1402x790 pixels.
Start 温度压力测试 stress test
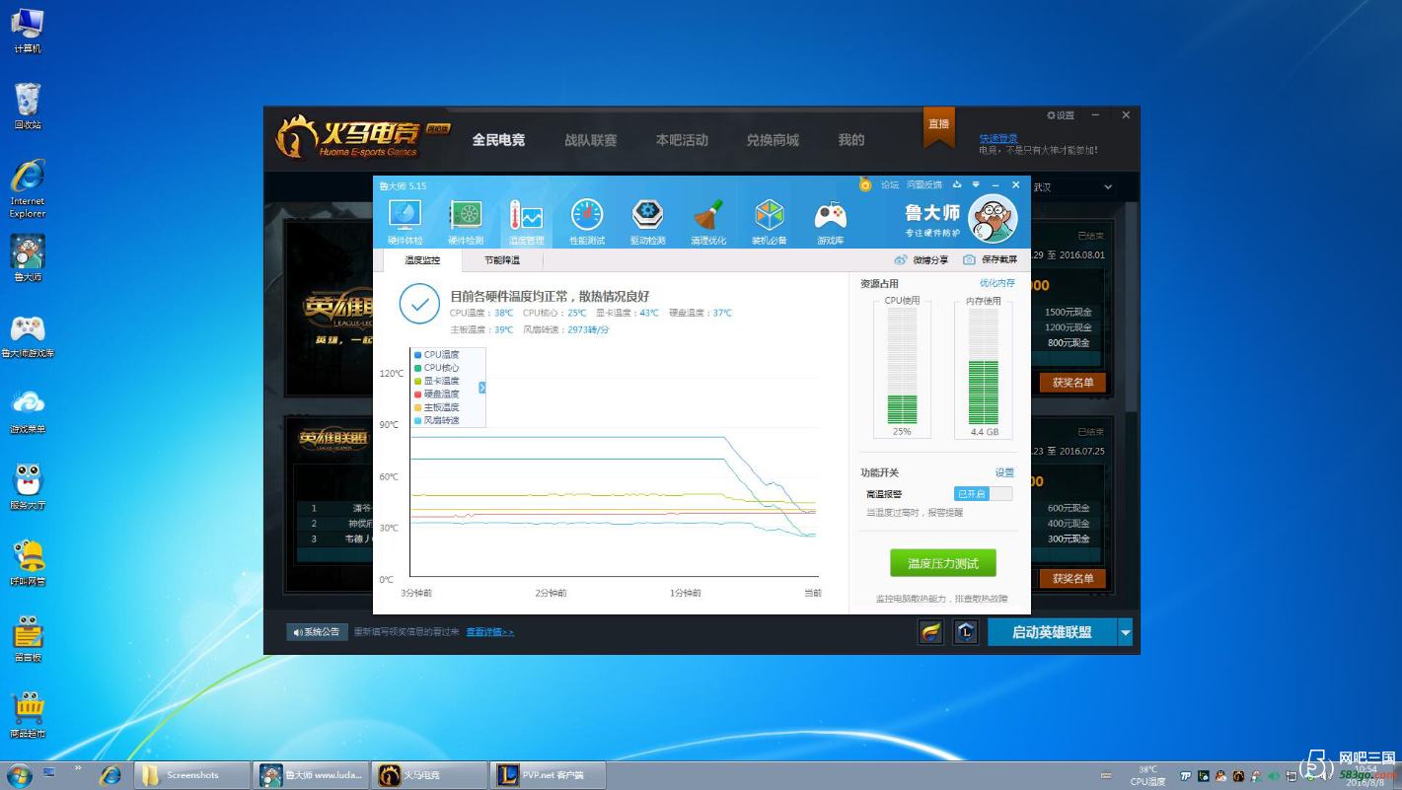point(943,563)
